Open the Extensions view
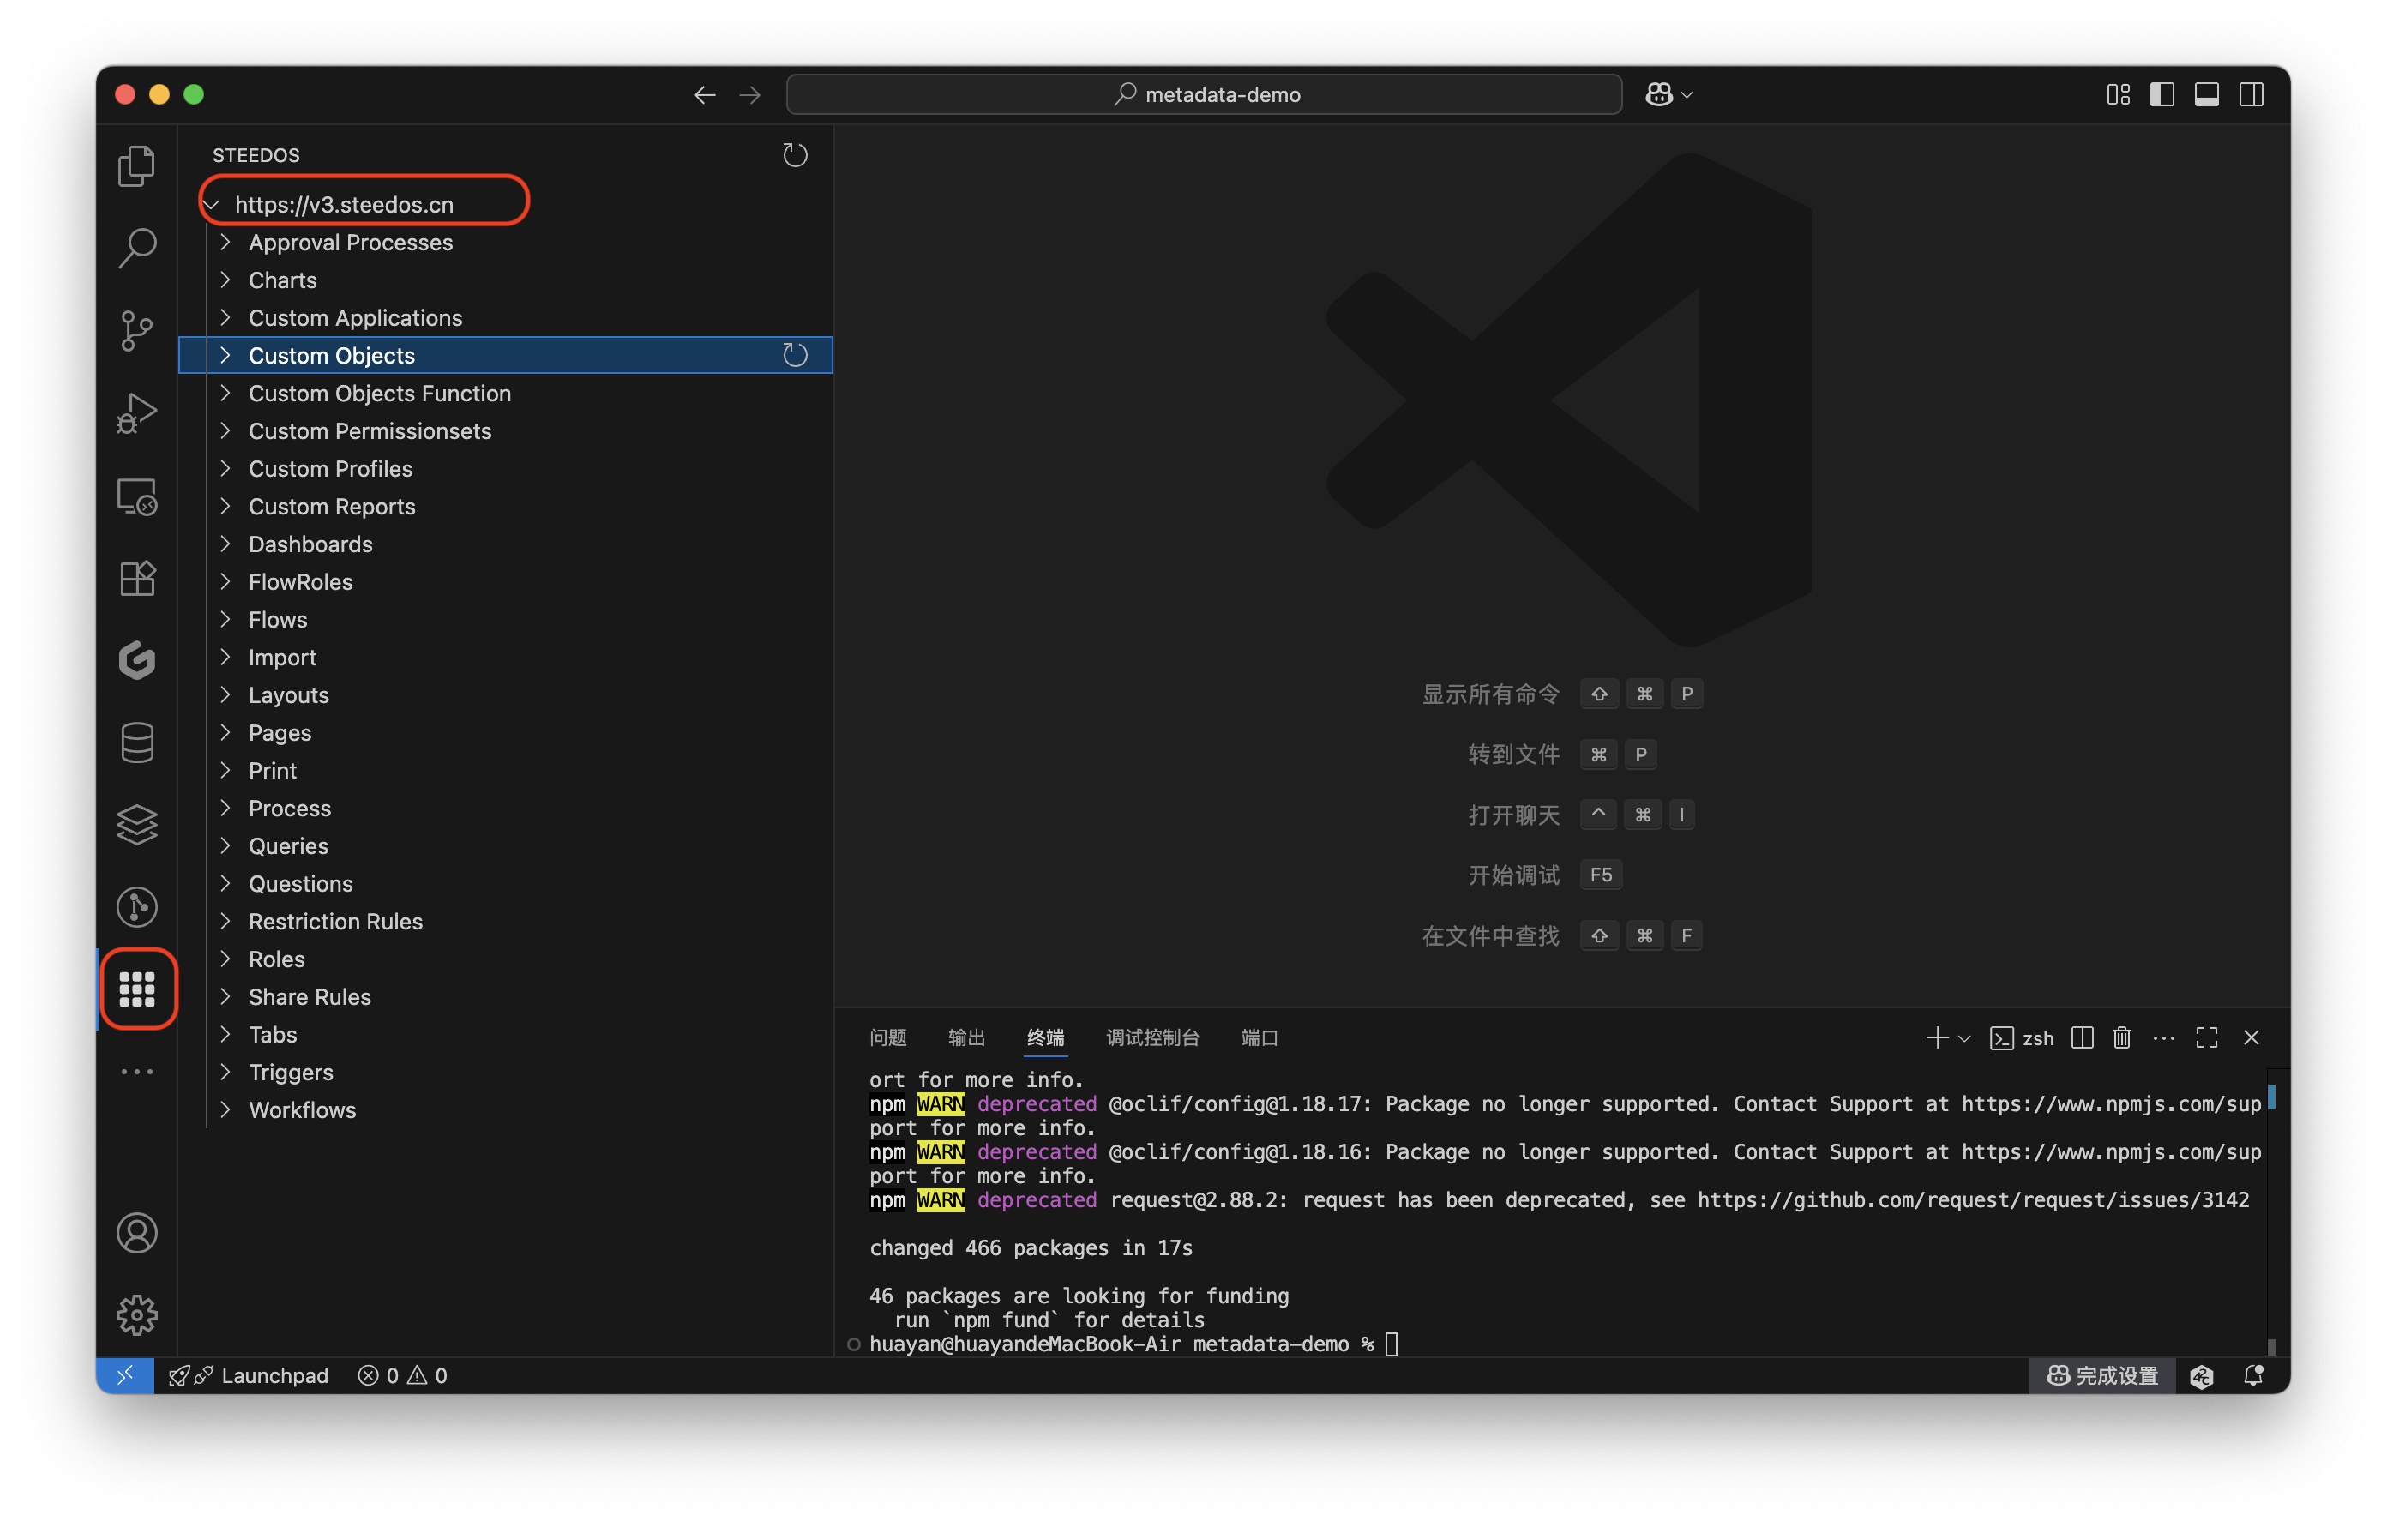The image size is (2387, 1521). (x=137, y=578)
